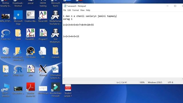183x103 pixels.
Task: Open the File menu in Notepad
Action: coord(65,10)
